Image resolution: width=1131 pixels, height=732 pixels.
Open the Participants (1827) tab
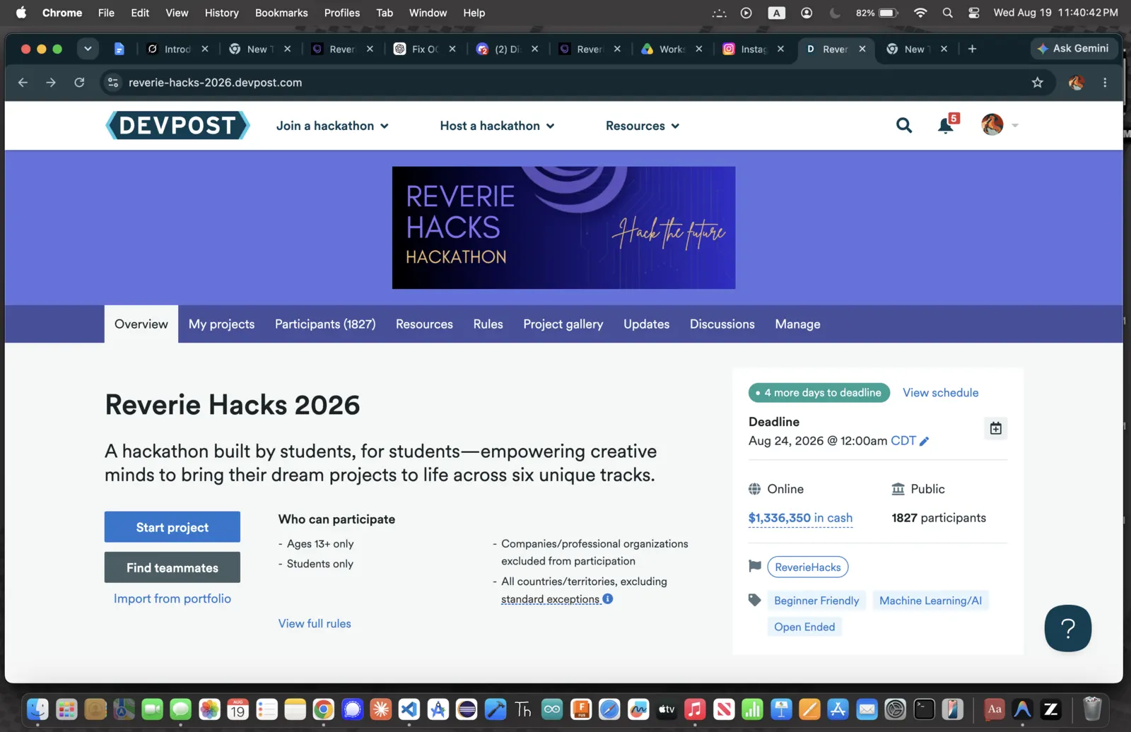325,324
